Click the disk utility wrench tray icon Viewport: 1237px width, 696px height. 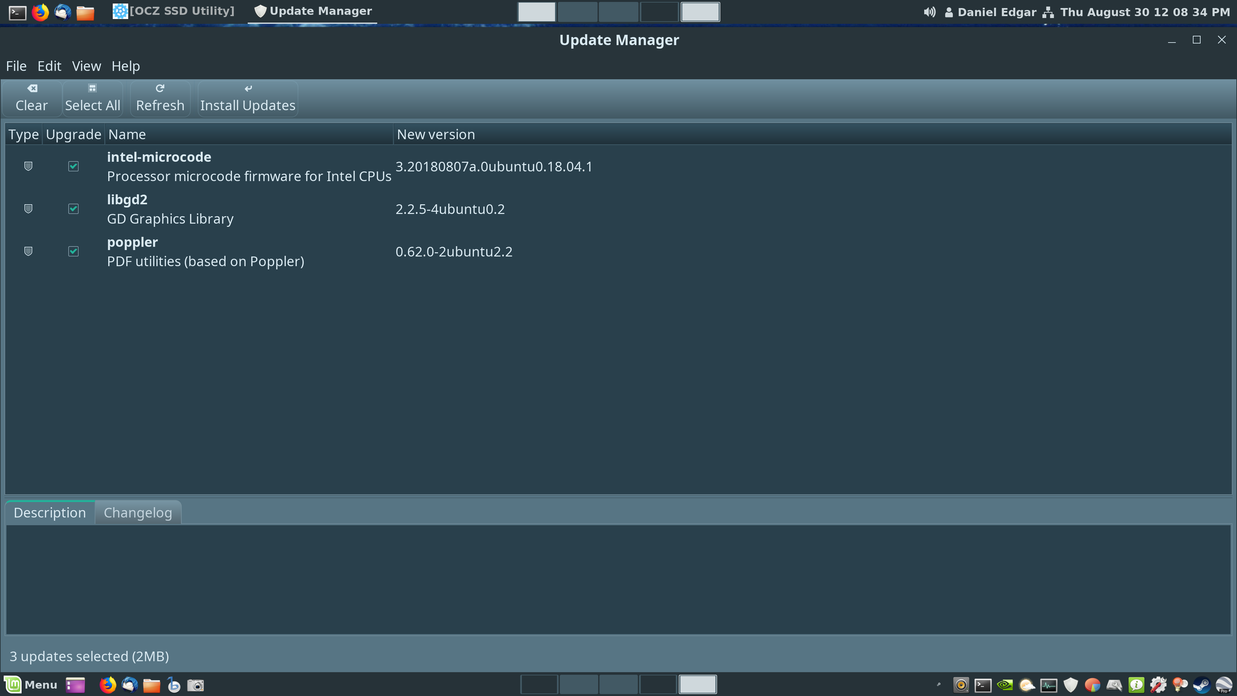point(1115,685)
